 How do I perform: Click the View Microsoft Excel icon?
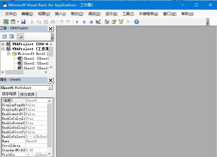coord(6,22)
